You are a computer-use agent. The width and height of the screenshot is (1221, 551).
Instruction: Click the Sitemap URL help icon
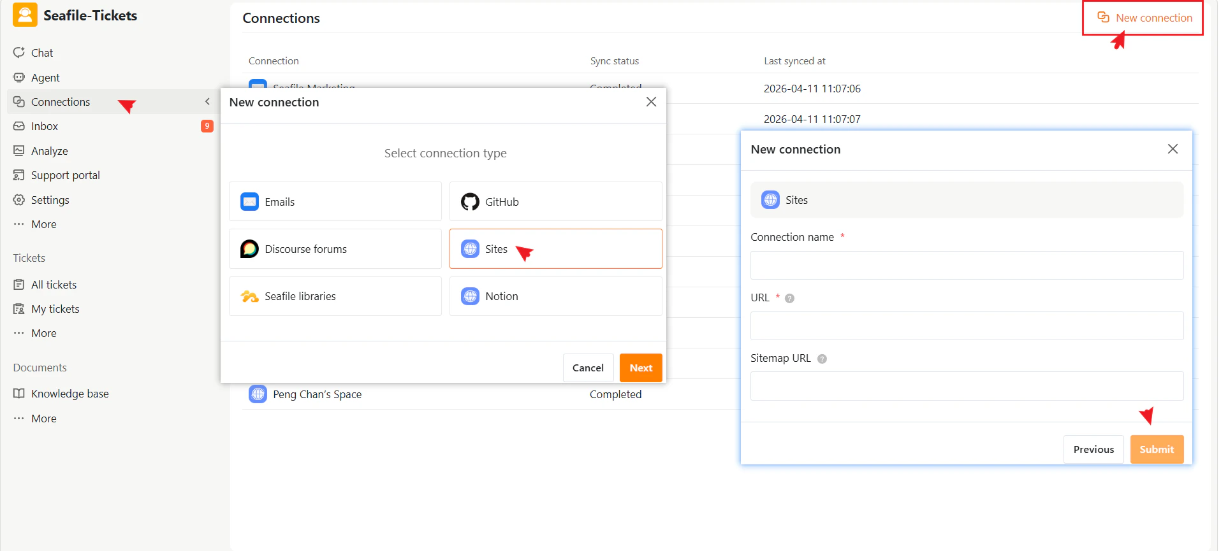tap(822, 359)
